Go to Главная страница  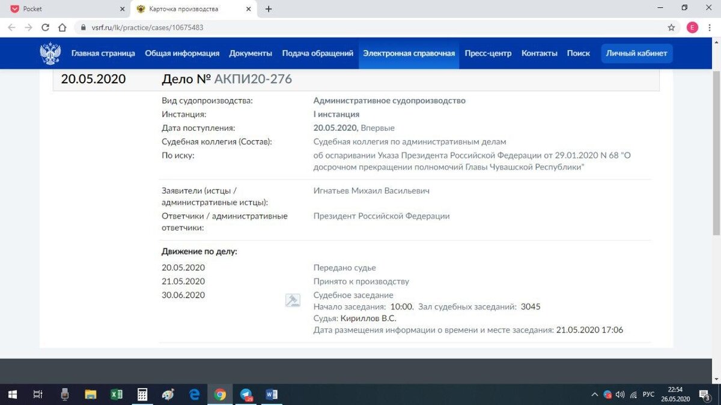pyautogui.click(x=103, y=53)
